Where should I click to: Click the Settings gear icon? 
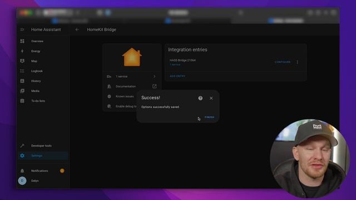(x=22, y=156)
